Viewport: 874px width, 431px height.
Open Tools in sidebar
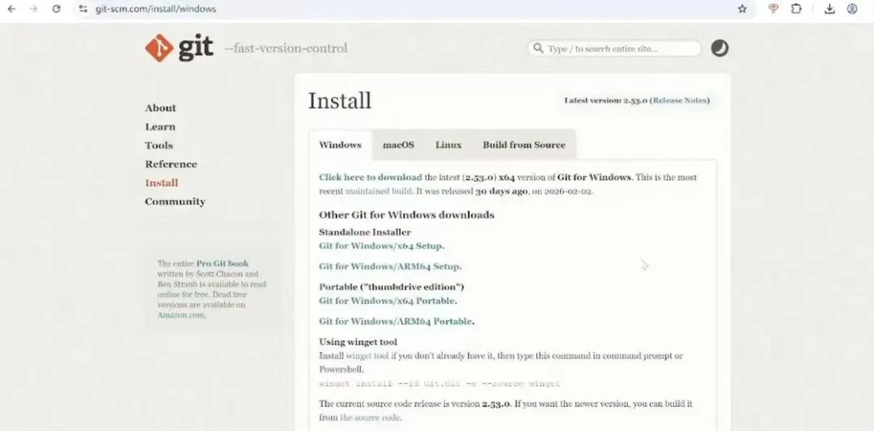(159, 146)
